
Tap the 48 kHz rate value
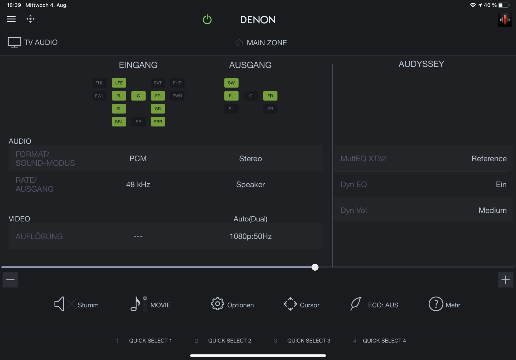(138, 184)
